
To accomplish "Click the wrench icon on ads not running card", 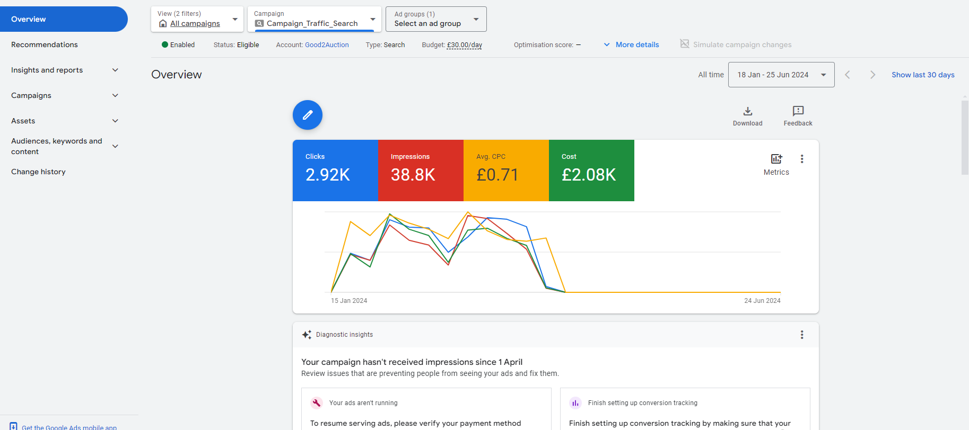I will pos(317,403).
